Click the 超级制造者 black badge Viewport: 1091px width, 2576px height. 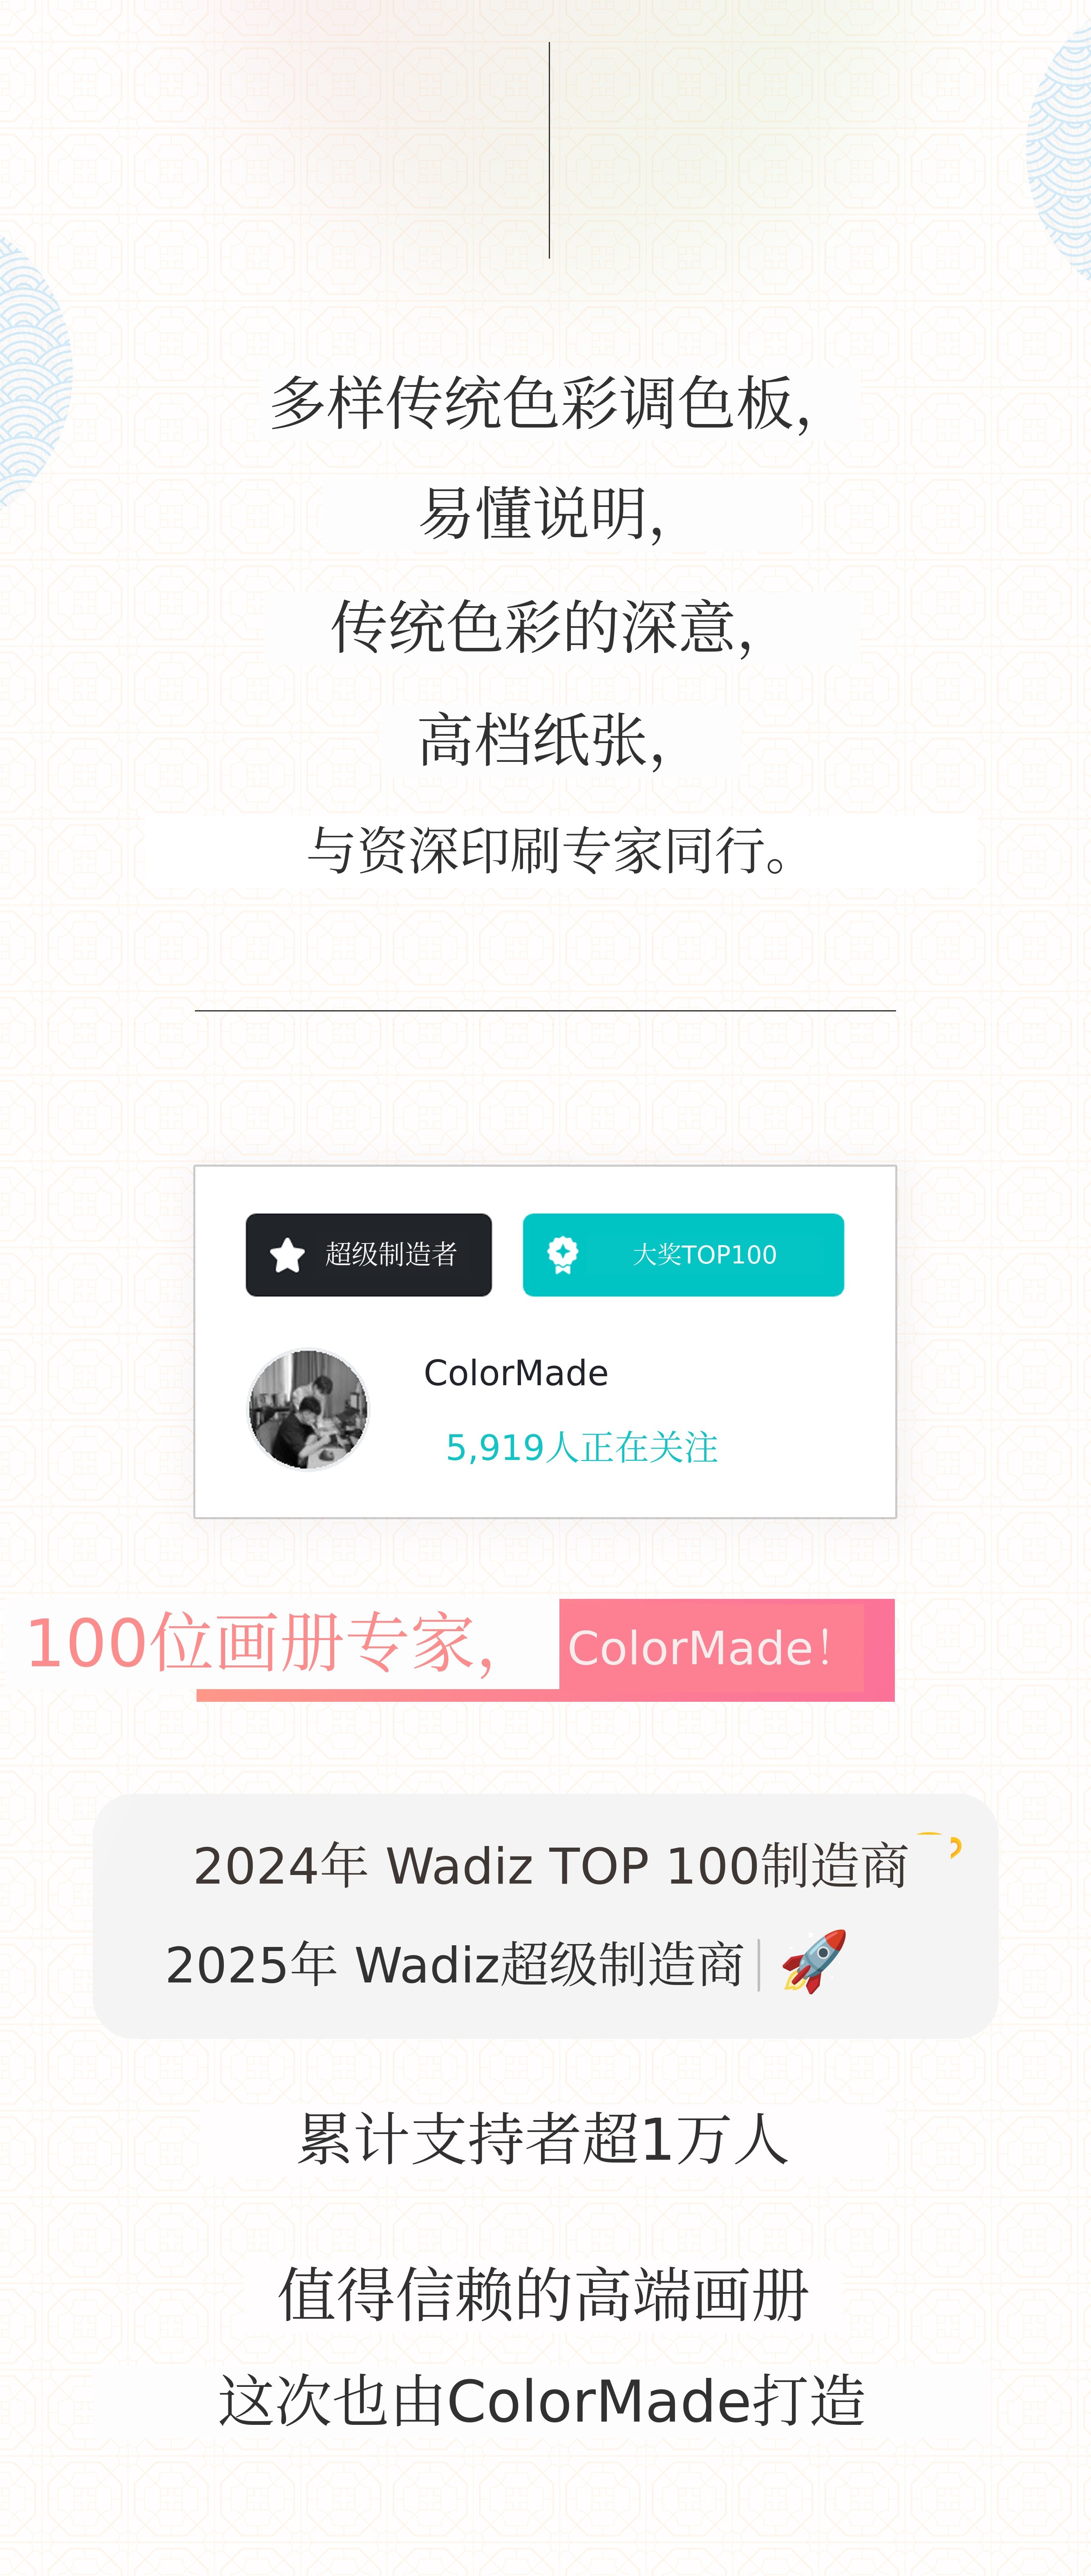click(x=369, y=1255)
